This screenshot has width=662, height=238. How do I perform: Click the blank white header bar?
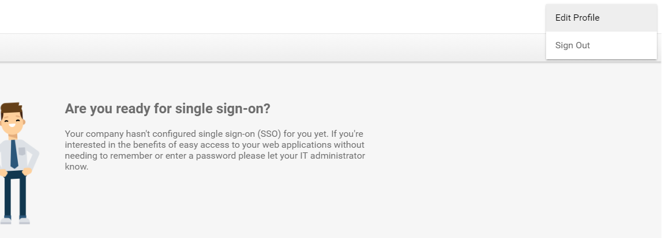pyautogui.click(x=270, y=17)
